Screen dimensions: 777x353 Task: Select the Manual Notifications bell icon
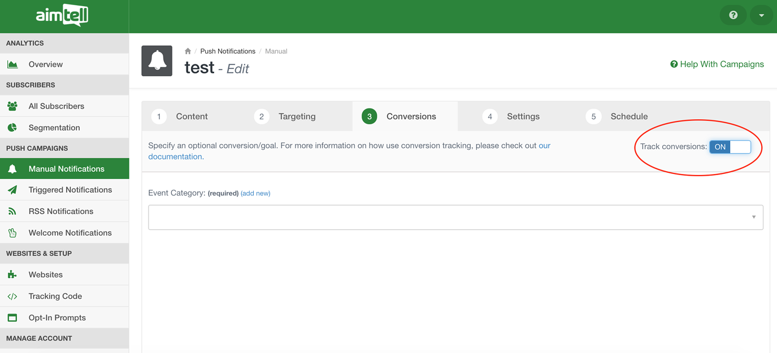[14, 168]
